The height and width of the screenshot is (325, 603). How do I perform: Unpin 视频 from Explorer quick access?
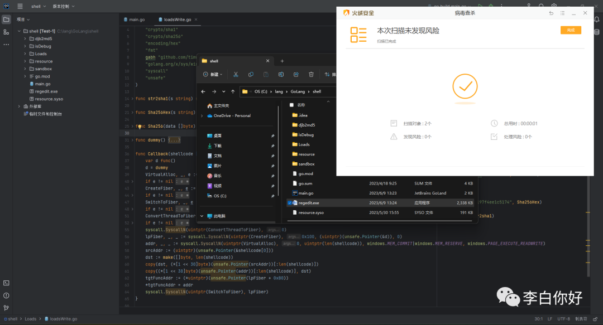(272, 186)
